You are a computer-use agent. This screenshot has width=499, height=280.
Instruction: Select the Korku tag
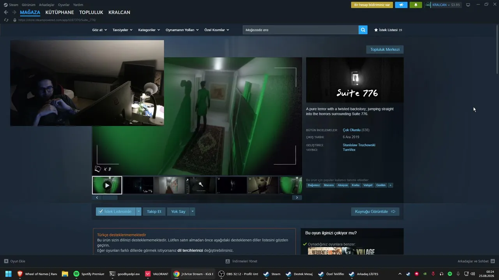pyautogui.click(x=355, y=185)
